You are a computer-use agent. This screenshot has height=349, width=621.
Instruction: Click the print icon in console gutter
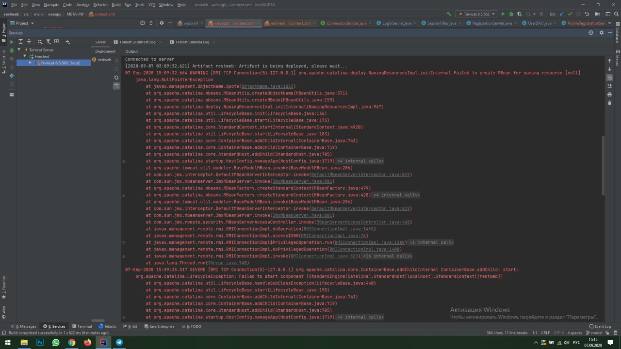click(610, 94)
